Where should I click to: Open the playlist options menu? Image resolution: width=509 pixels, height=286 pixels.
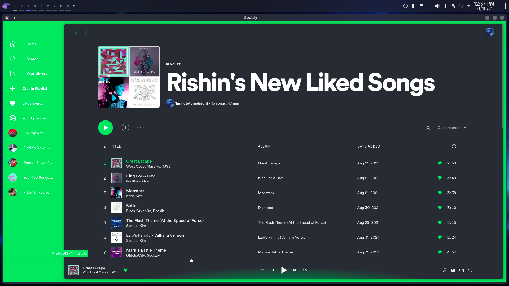140,127
